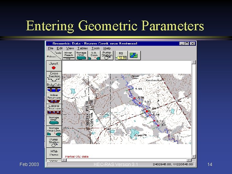Click the Kentwood label on map
Screen dimensions: 232x174
point(154,80)
